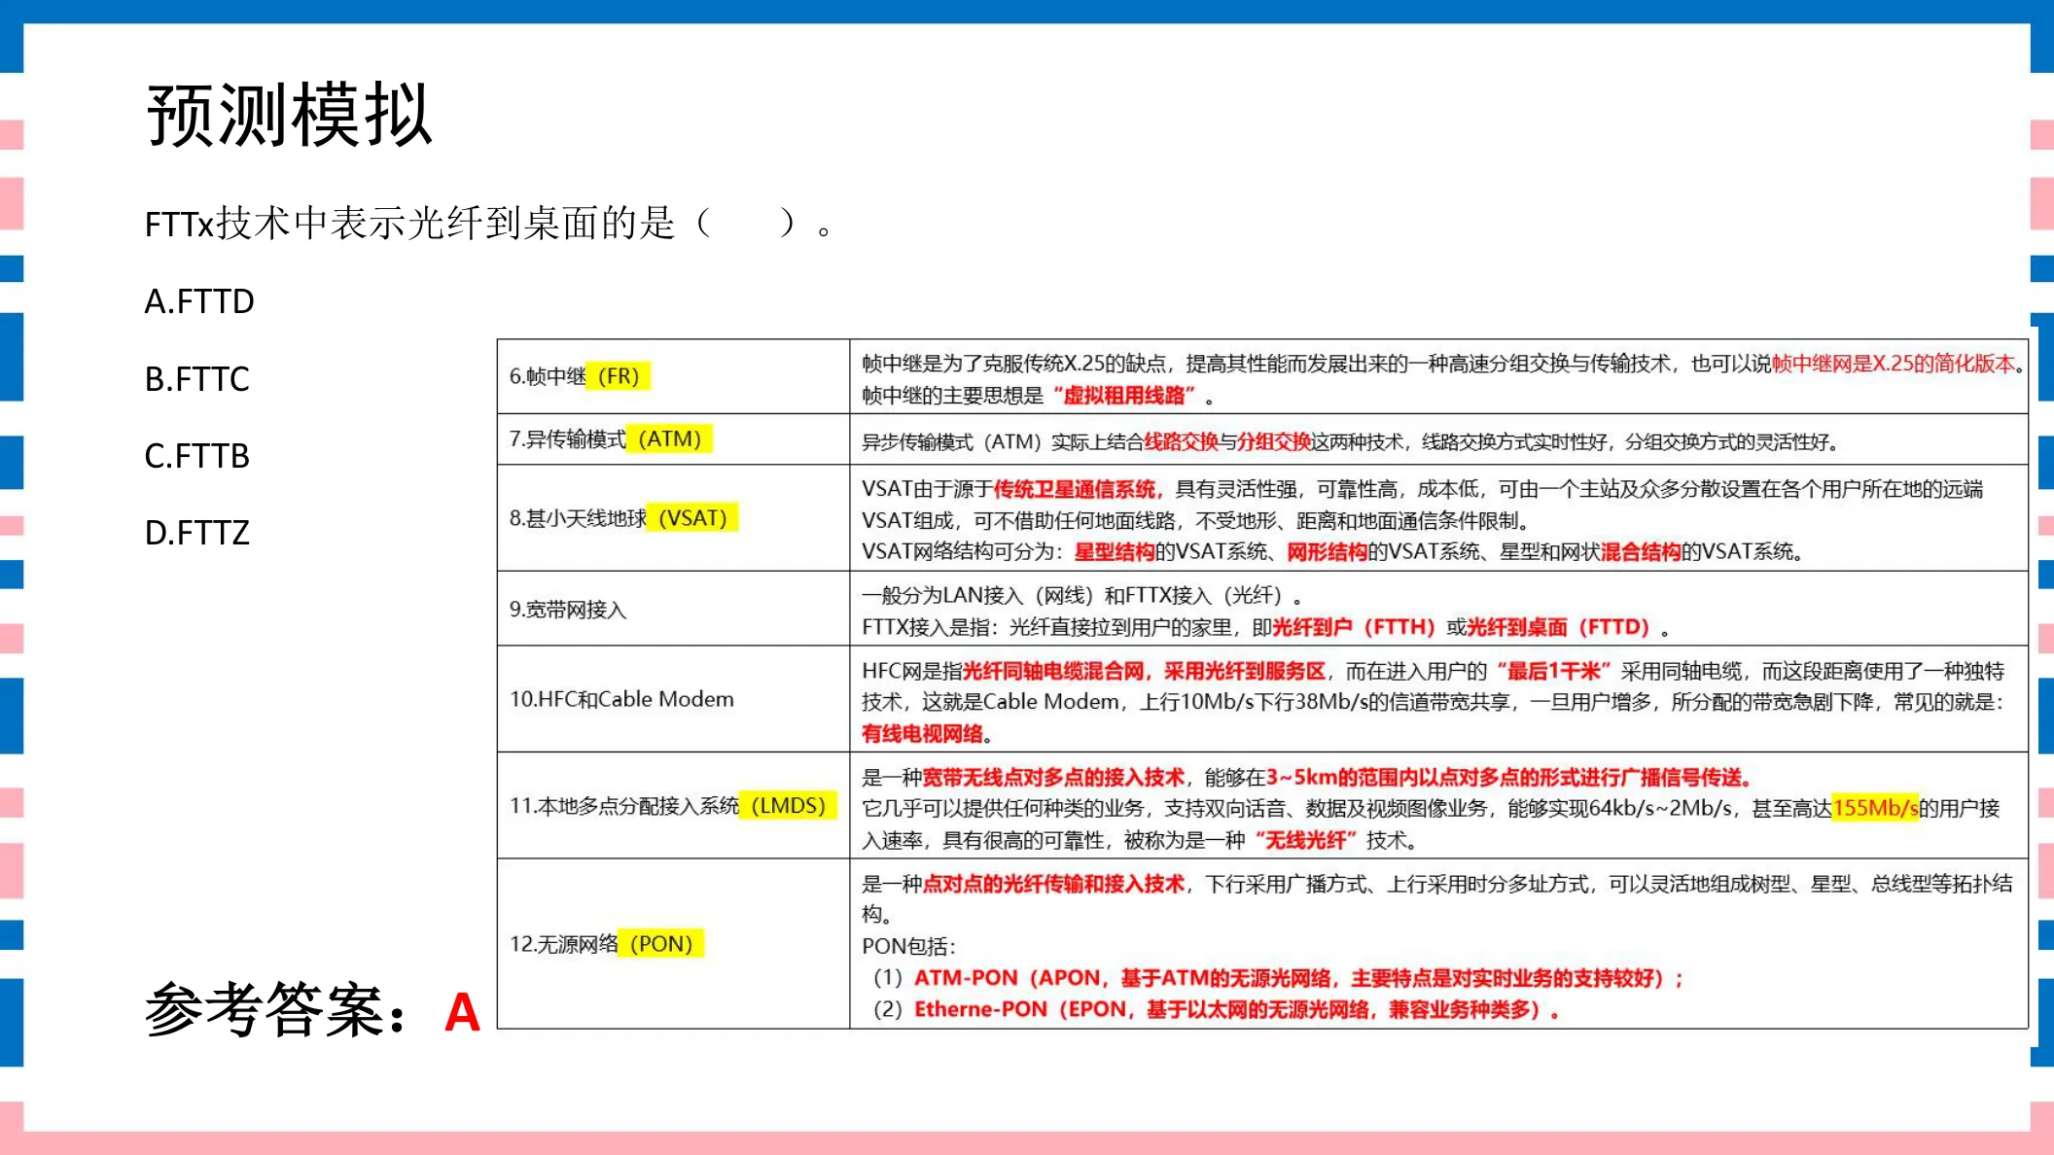Select answer option B.FTTC
The width and height of the screenshot is (2054, 1155).
click(x=196, y=378)
